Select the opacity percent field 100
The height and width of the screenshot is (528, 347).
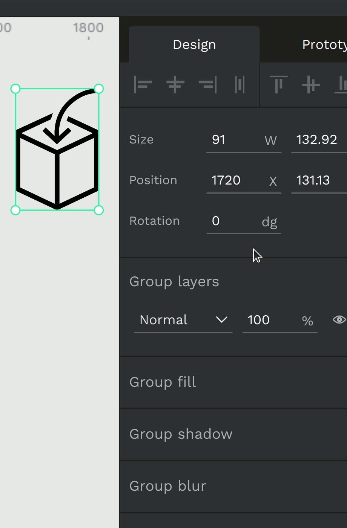(280, 320)
